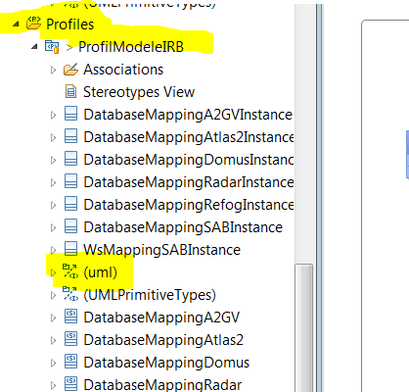Click the Stereotypes View document icon
This screenshot has width=409, height=392.
70,92
